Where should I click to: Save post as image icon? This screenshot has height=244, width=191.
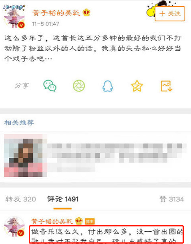(167, 86)
